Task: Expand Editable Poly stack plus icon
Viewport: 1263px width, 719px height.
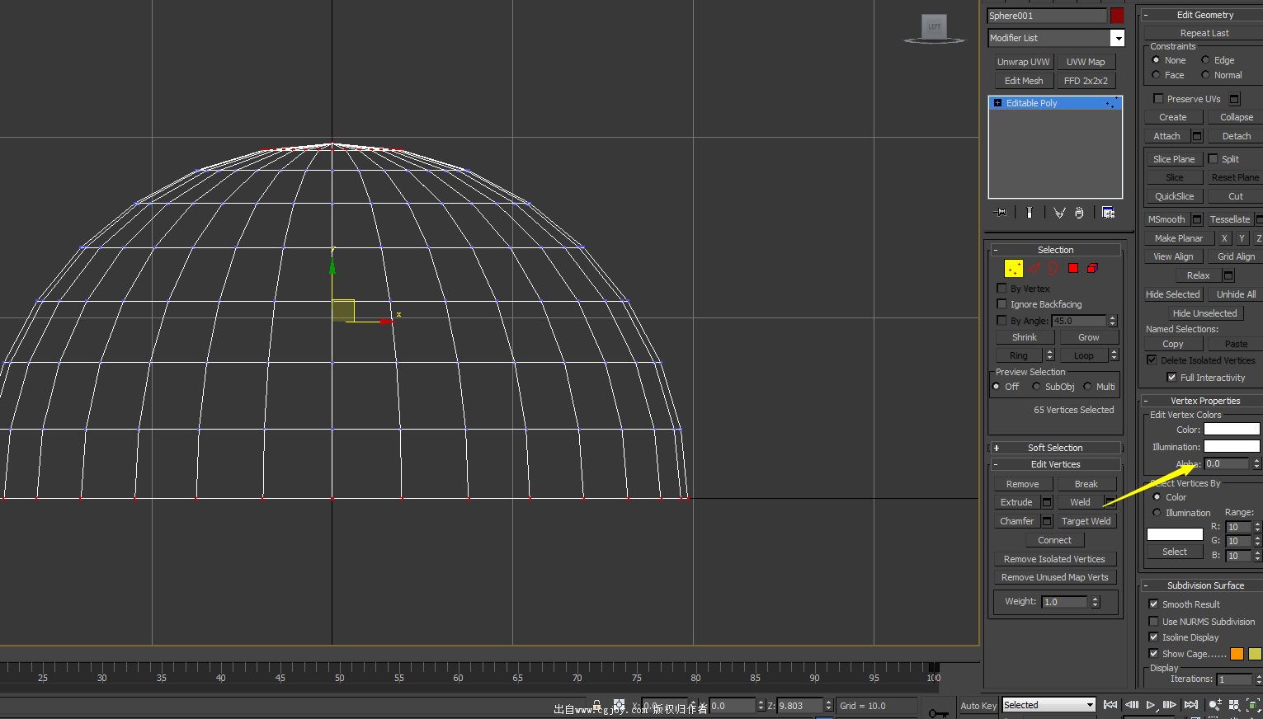Action: 998,103
